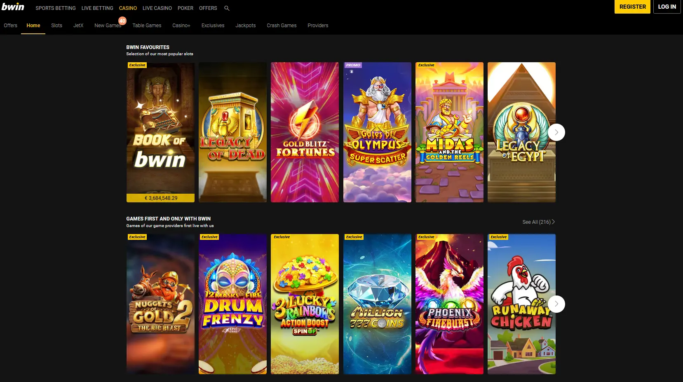
Task: Open the search magnifier icon
Action: [227, 8]
